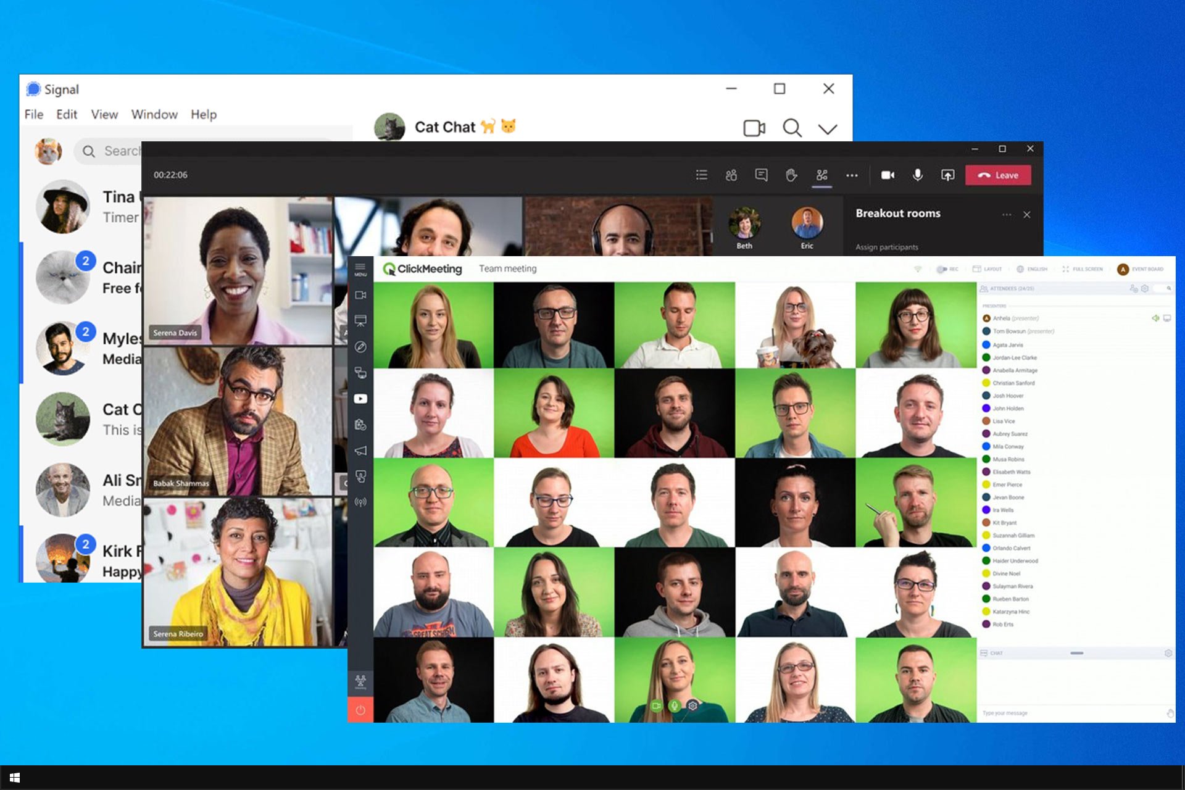Mute the microphone in the Teams meeting
1185x790 pixels.
(918, 175)
